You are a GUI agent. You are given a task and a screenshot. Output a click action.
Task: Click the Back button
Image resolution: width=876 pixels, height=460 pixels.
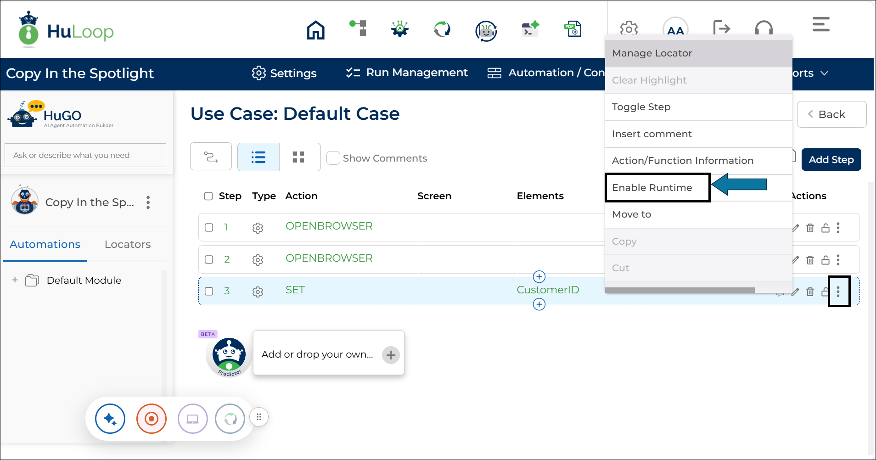pos(831,114)
